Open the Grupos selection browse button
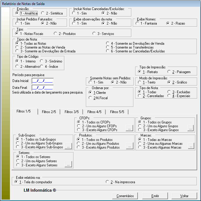The height and width of the screenshot is (201, 201). click(x=191, y=128)
